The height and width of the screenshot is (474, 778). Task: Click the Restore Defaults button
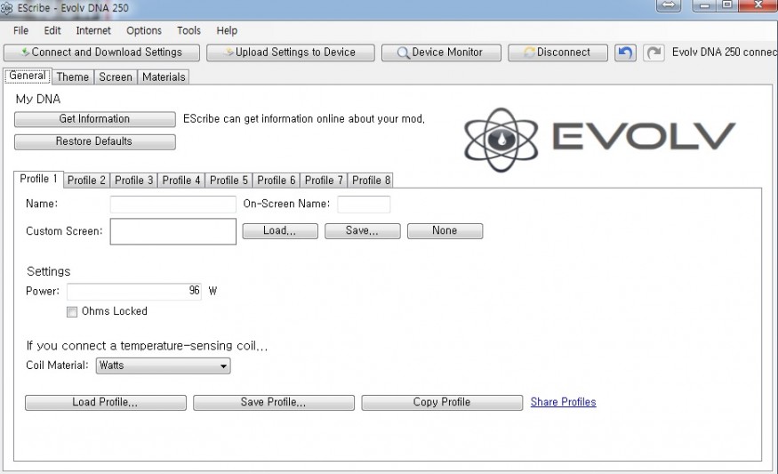point(95,142)
